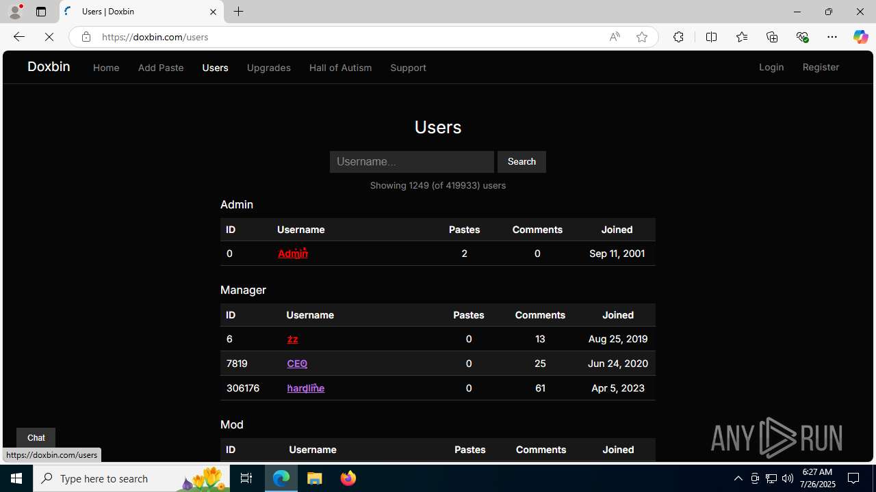Click comments count '61'

[540, 388]
